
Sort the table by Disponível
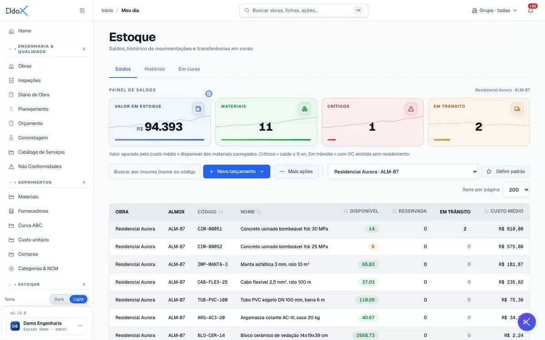[361, 211]
